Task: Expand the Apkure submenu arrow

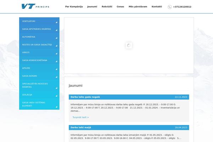Action: (56, 69)
